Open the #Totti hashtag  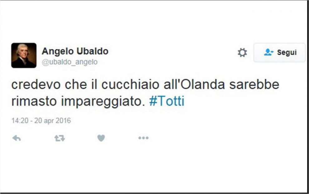167,101
